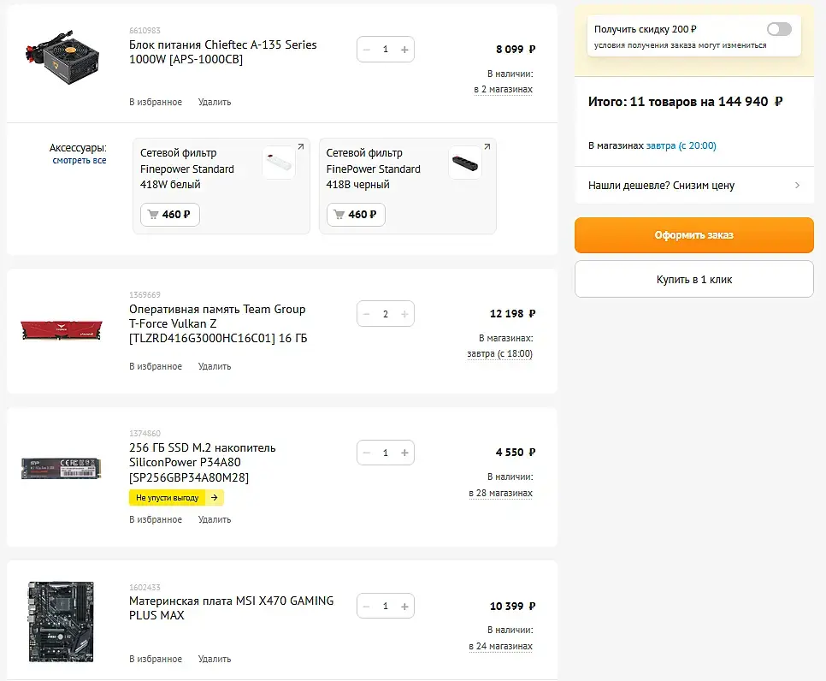826x681 pixels.
Task: Toggle the 200 ₽ discount switch
Action: click(779, 29)
